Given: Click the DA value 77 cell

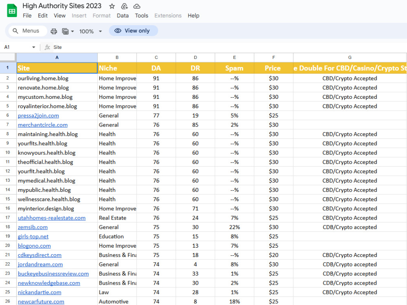Looking at the screenshot, I should tap(156, 115).
